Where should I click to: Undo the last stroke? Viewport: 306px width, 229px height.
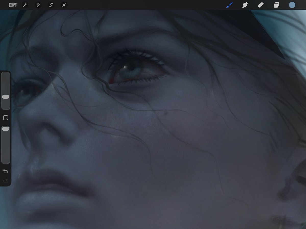[x=6, y=171]
